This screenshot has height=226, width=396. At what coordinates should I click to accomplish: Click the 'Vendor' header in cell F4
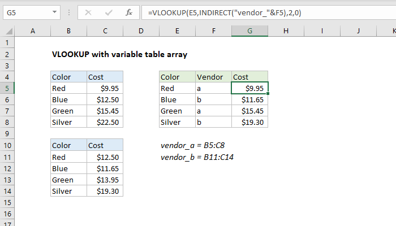pos(214,77)
